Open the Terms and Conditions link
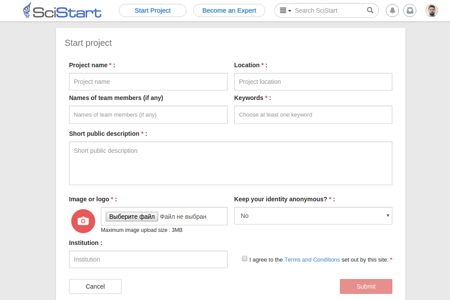Viewport: 450px width, 300px height. (312, 259)
